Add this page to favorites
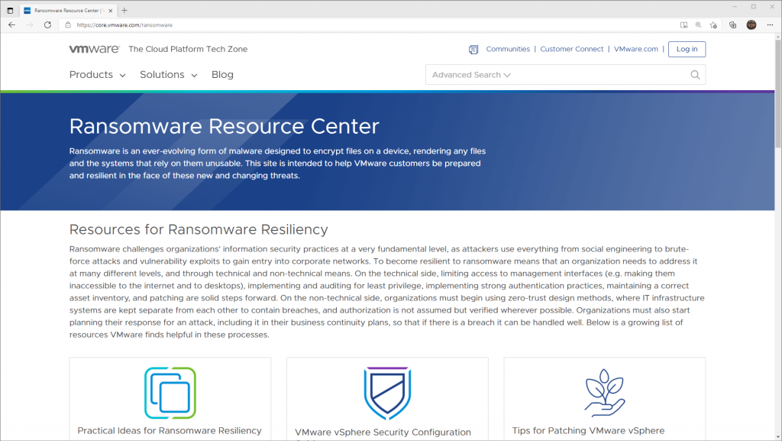This screenshot has height=441, width=782. pos(713,25)
